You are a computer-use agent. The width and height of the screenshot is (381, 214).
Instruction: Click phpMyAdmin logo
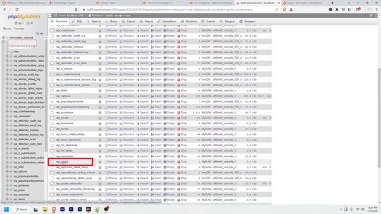pyautogui.click(x=24, y=17)
